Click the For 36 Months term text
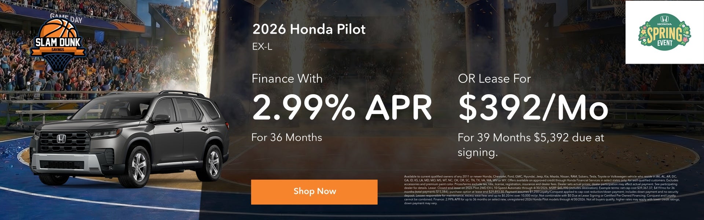Image resolution: width=704 pixels, height=220 pixels. (x=286, y=137)
